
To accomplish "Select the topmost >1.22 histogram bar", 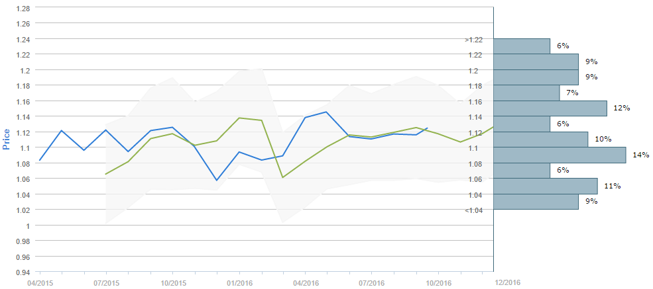I will coord(522,46).
